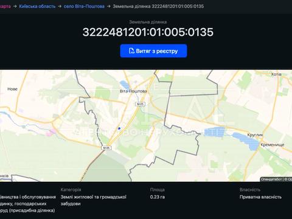The image size is (292, 219).
Task: Select the Власність field label
Action: [250, 190]
